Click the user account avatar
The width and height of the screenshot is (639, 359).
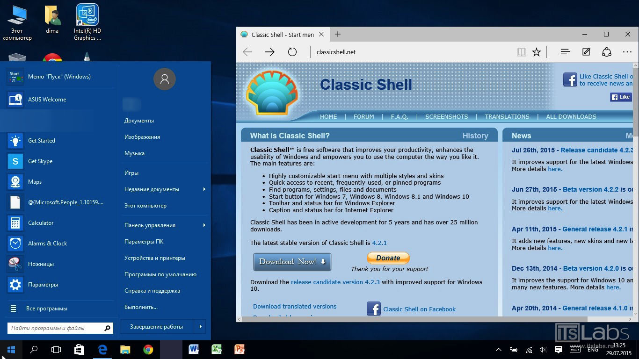[x=165, y=79]
